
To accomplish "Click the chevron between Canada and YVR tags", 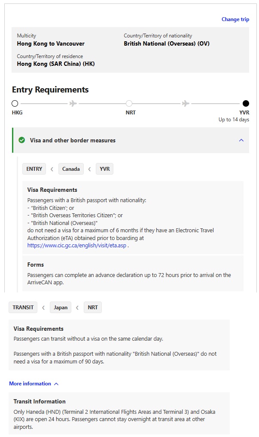I will [x=89, y=169].
